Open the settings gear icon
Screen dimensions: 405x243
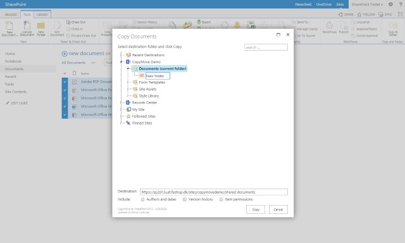point(390,4)
